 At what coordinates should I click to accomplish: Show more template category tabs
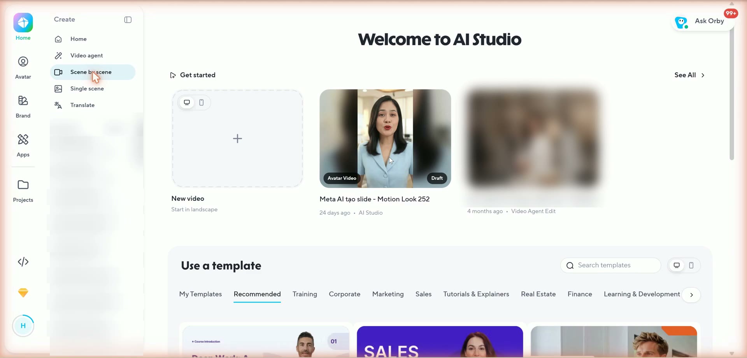click(692, 295)
